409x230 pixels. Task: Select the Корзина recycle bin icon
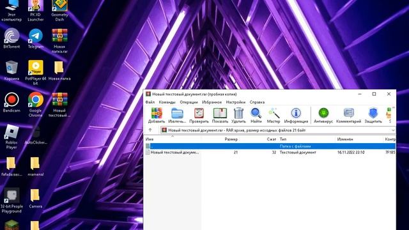coord(12,70)
